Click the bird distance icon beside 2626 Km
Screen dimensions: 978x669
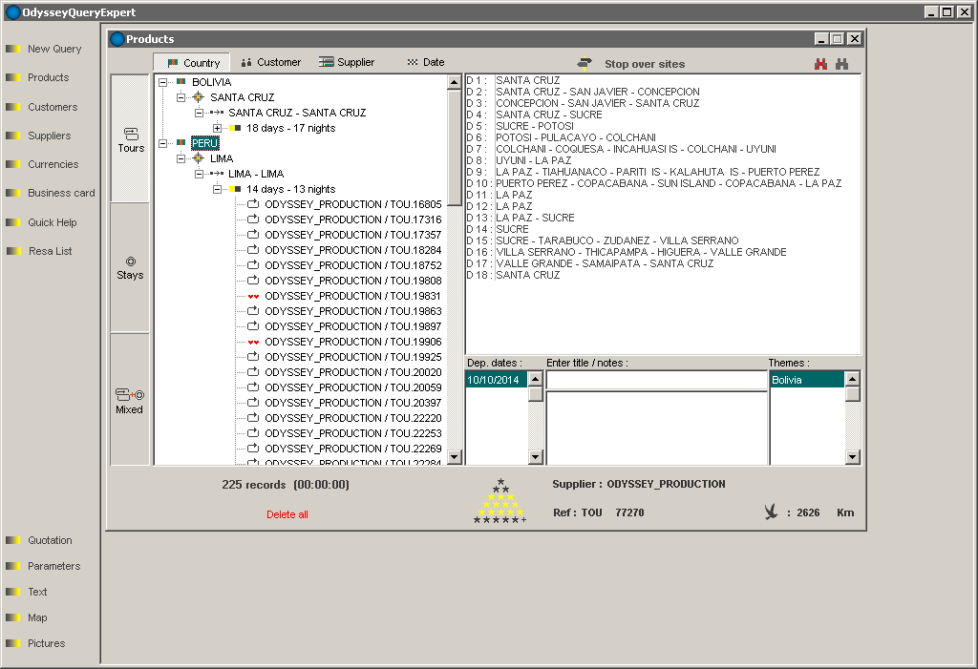771,512
